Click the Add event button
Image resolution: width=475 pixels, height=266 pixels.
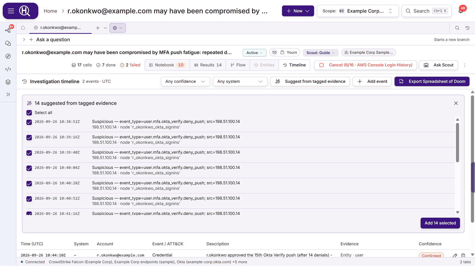[x=372, y=81]
